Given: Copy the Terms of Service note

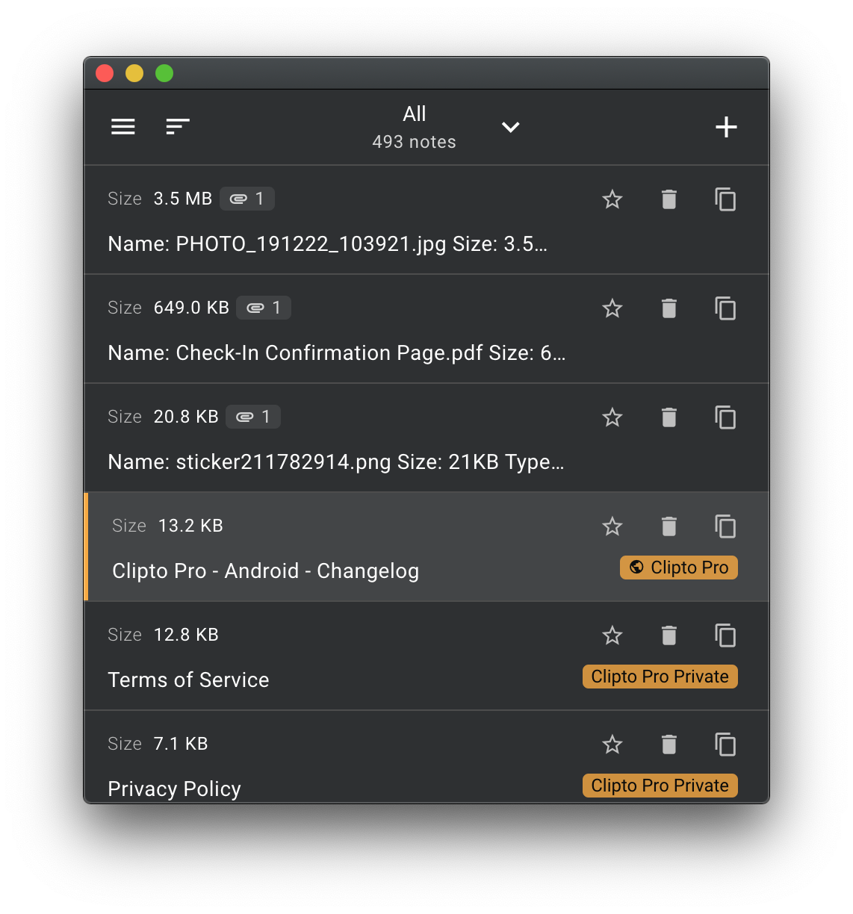Looking at the screenshot, I should [725, 635].
